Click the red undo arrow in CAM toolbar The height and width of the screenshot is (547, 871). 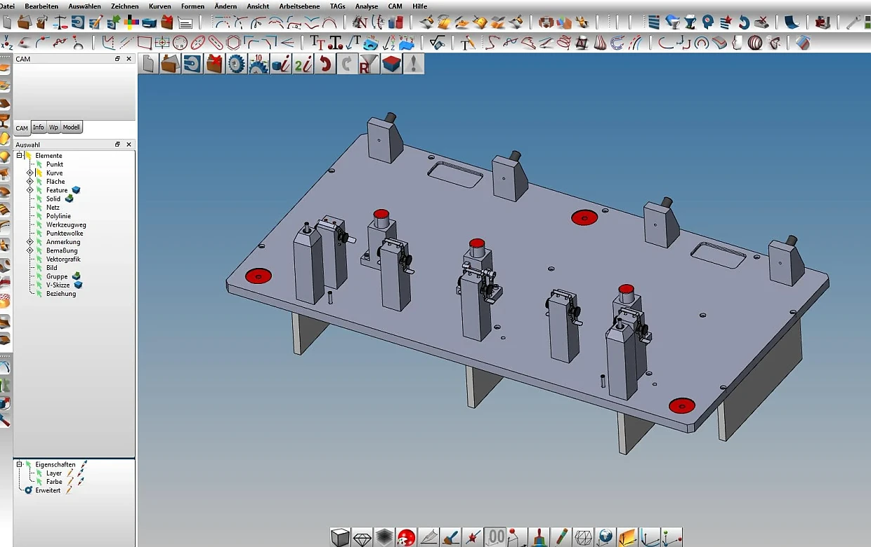tap(325, 65)
